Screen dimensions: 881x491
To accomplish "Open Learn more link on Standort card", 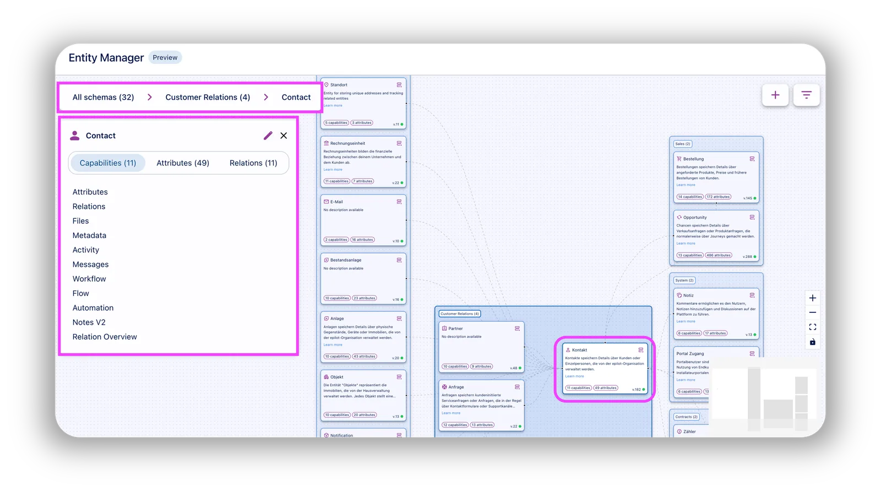I will pos(333,105).
